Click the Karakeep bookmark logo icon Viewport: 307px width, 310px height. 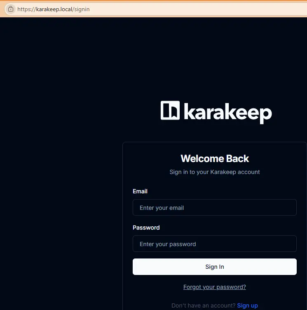[x=170, y=110]
